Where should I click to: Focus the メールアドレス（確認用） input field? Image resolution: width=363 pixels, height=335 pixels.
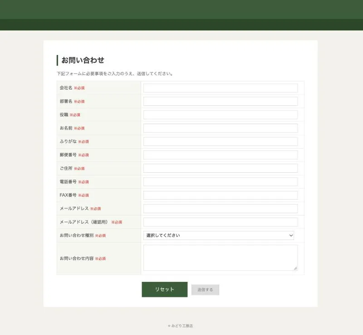click(221, 222)
